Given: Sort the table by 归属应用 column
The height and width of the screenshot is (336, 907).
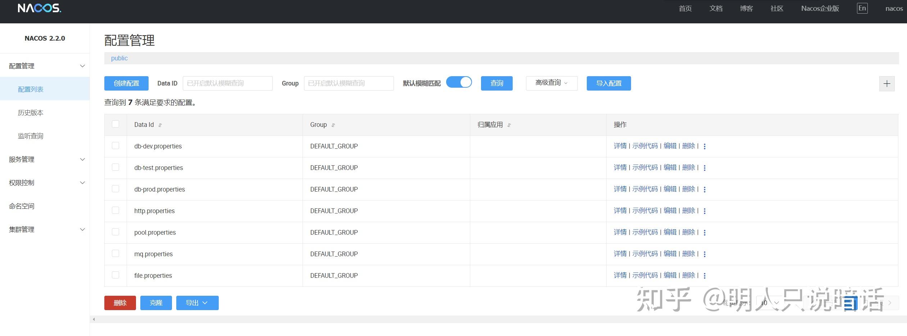Looking at the screenshot, I should [x=509, y=125].
